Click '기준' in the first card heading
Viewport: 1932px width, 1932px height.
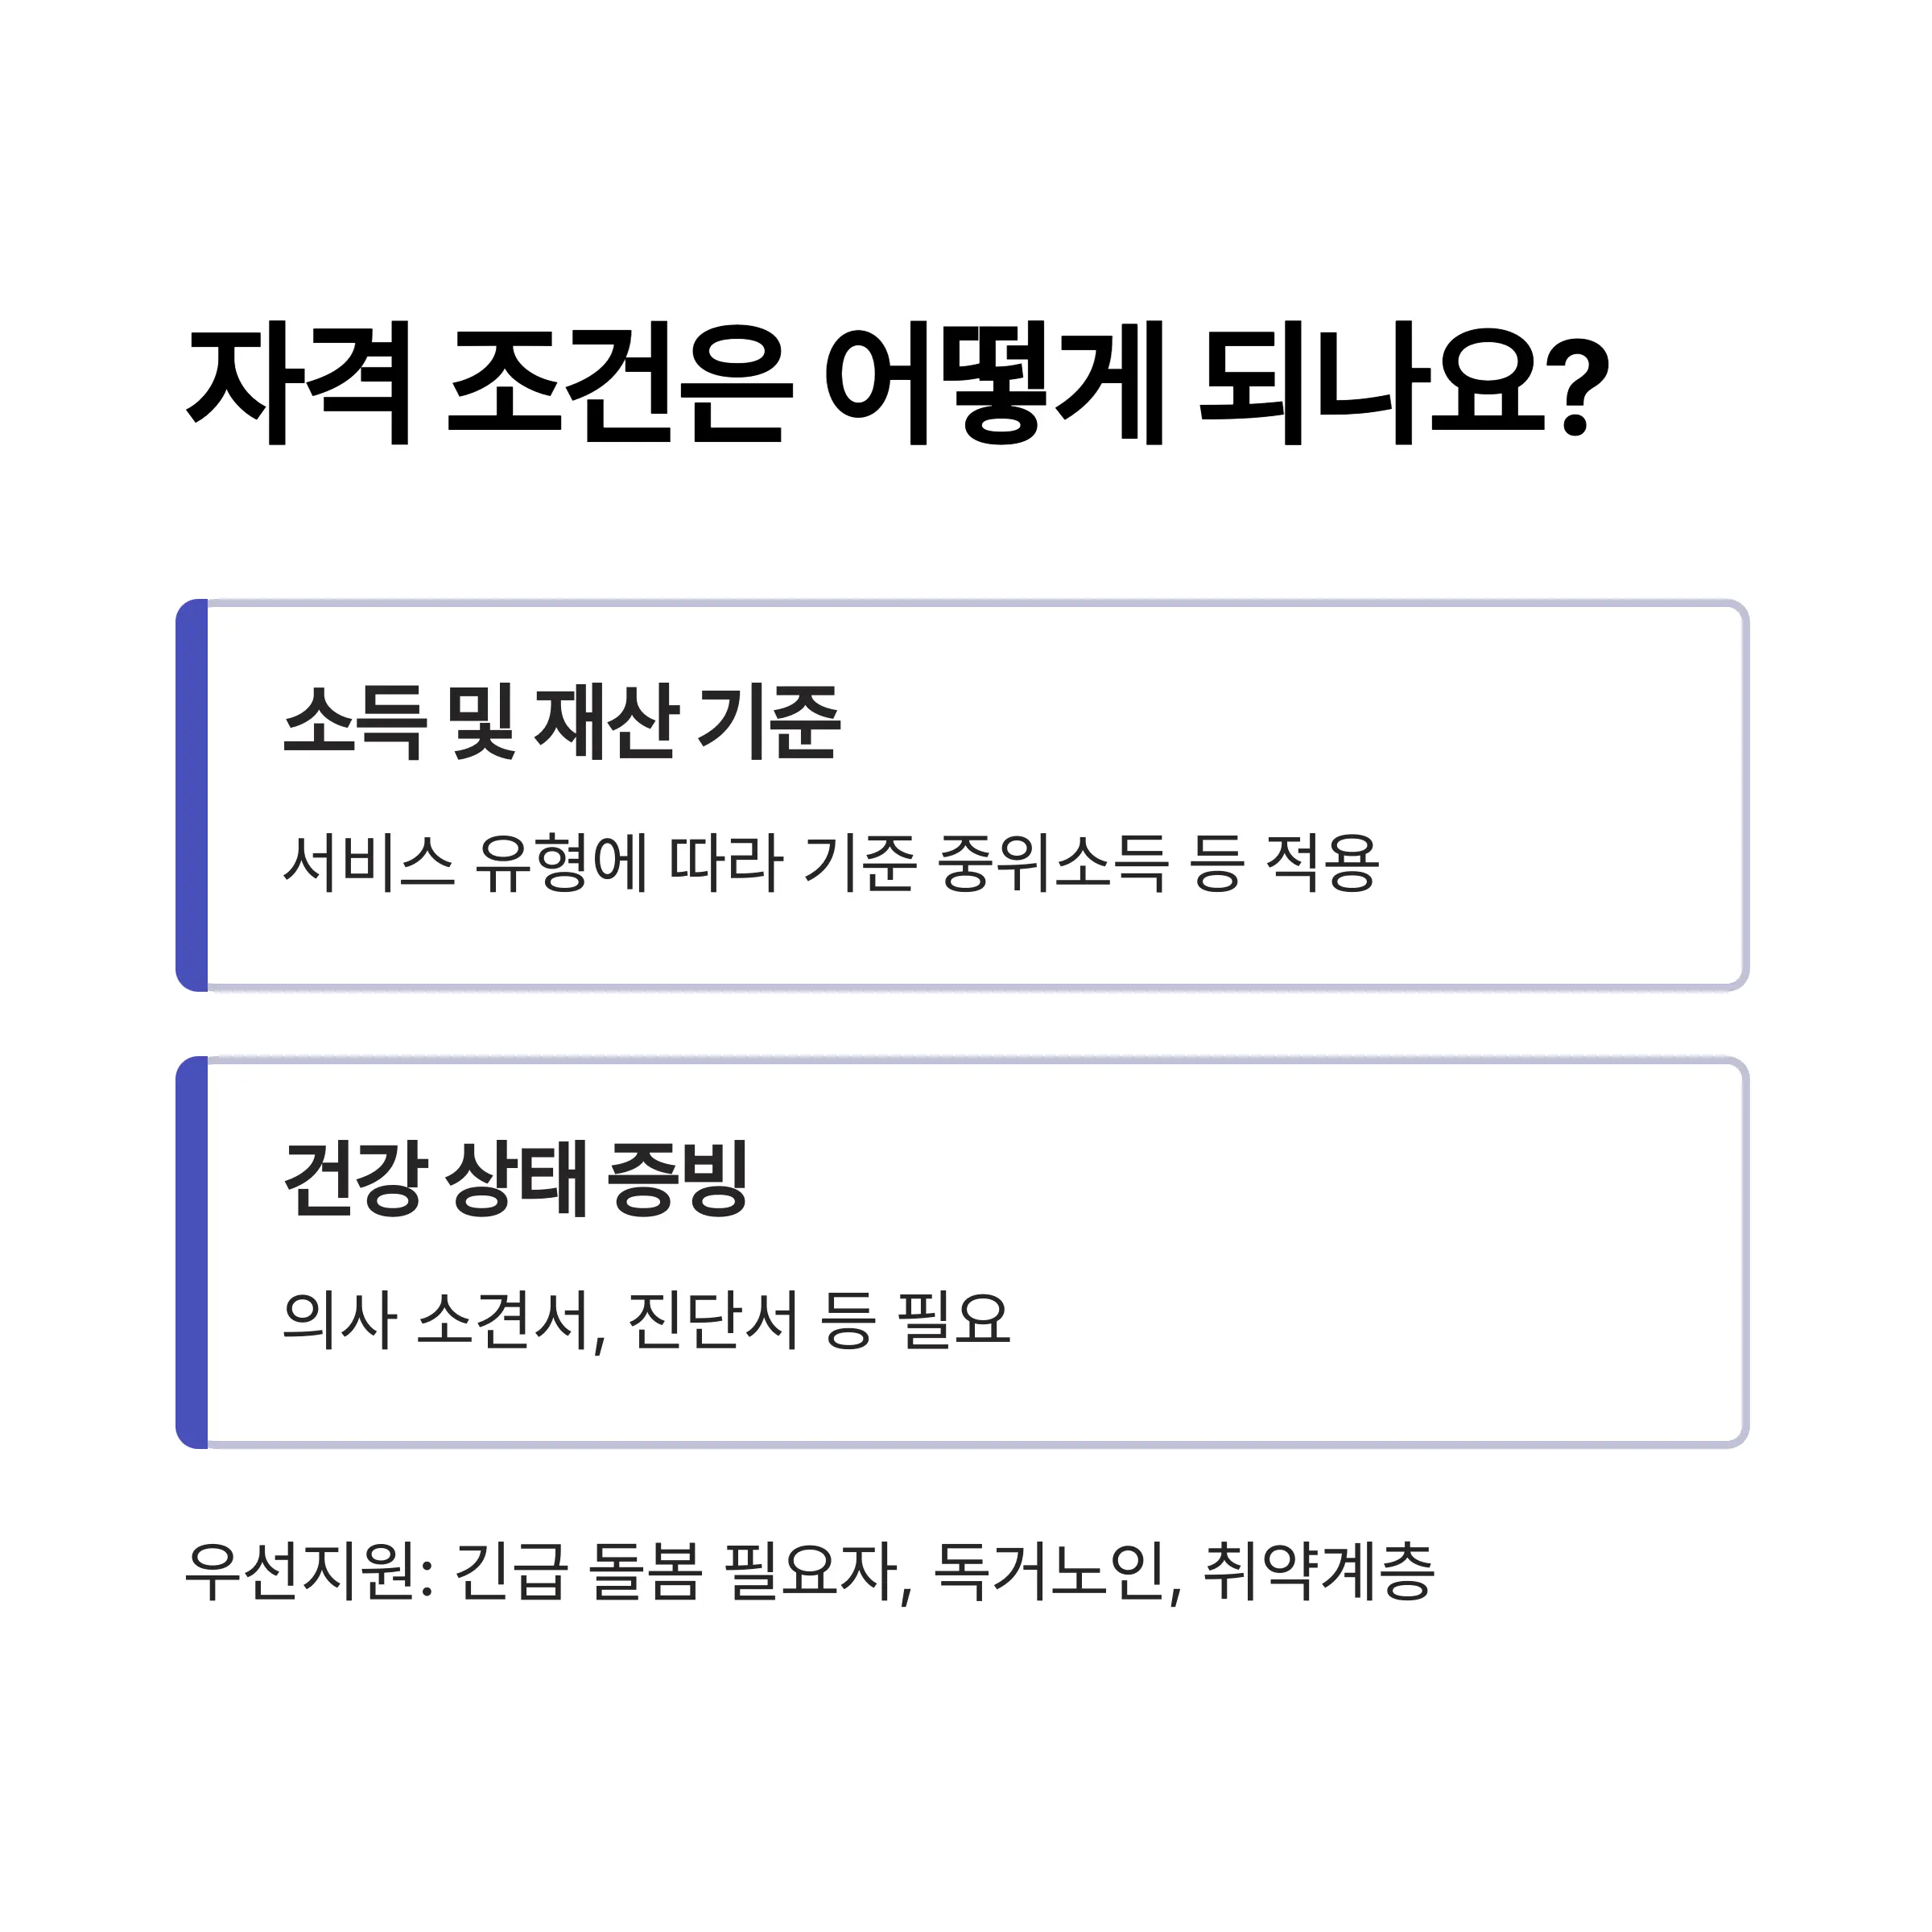769,722
